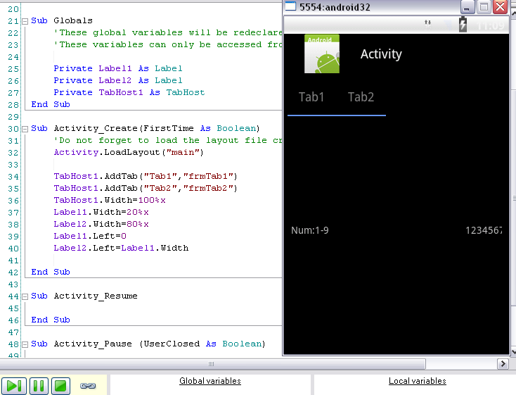The width and height of the screenshot is (516, 395).
Task: Click Private TabHost1 As TabHost declaration
Action: coord(129,92)
